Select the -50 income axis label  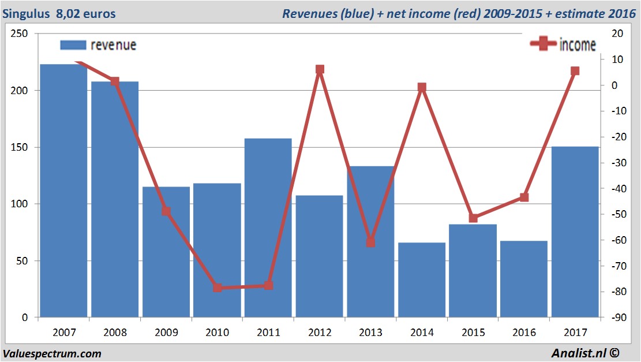pyautogui.click(x=619, y=214)
